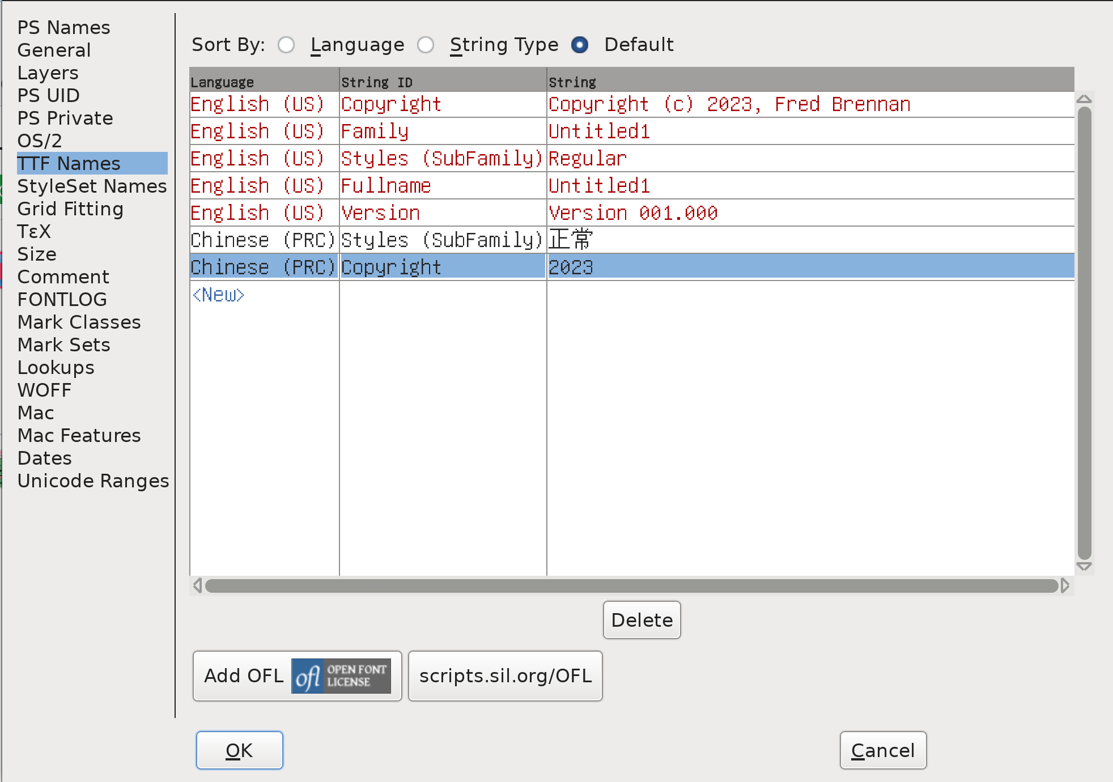Click the Add OFL button

pyautogui.click(x=244, y=675)
